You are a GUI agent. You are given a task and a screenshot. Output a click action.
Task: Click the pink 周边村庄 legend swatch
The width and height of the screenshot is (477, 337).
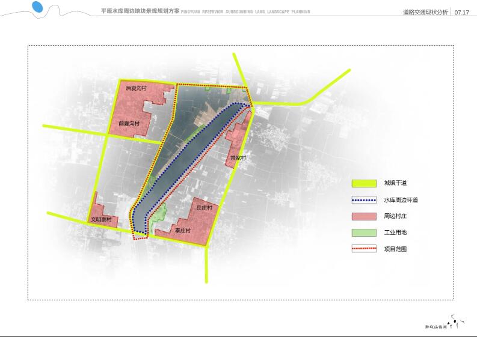coord(364,216)
